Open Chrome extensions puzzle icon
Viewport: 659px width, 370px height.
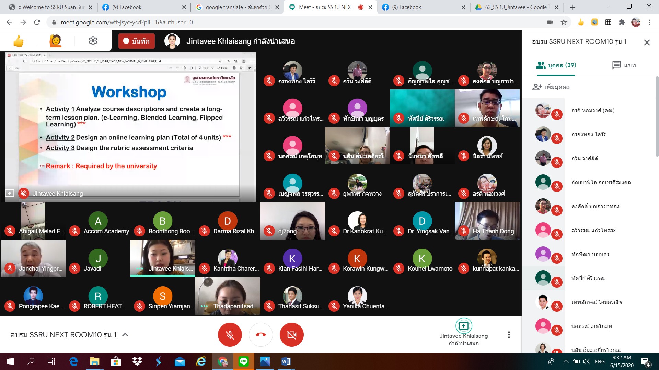click(x=622, y=22)
